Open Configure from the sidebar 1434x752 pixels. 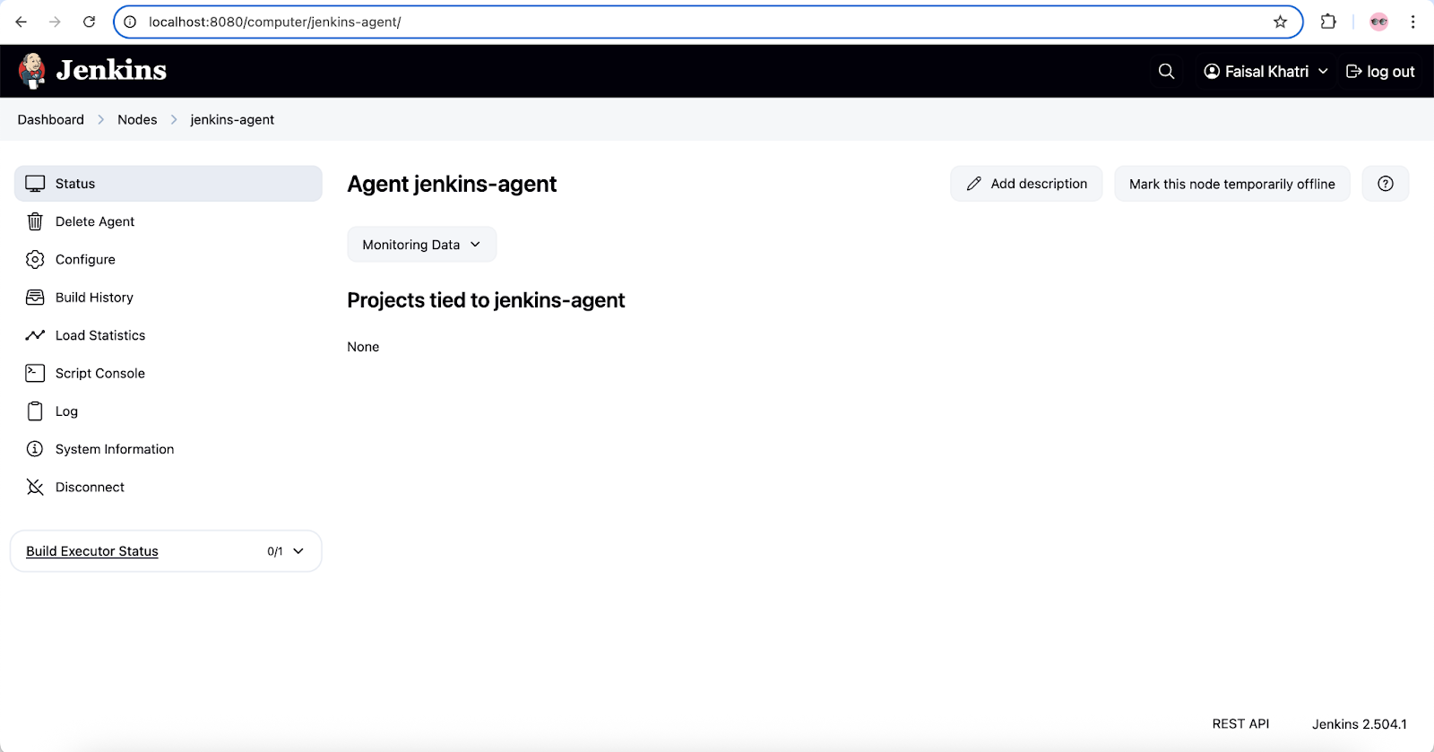coord(168,259)
